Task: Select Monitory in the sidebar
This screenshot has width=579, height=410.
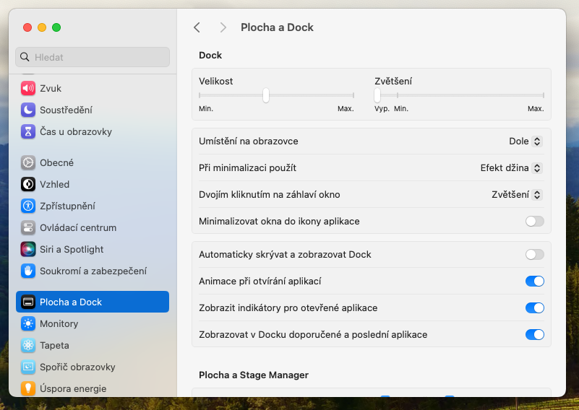Action: coord(59,323)
